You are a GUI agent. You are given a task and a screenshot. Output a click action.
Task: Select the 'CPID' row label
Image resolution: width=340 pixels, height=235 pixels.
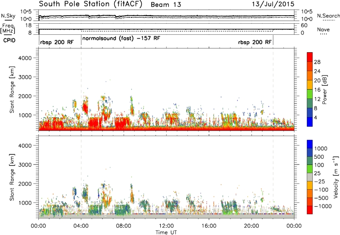(x=9, y=40)
